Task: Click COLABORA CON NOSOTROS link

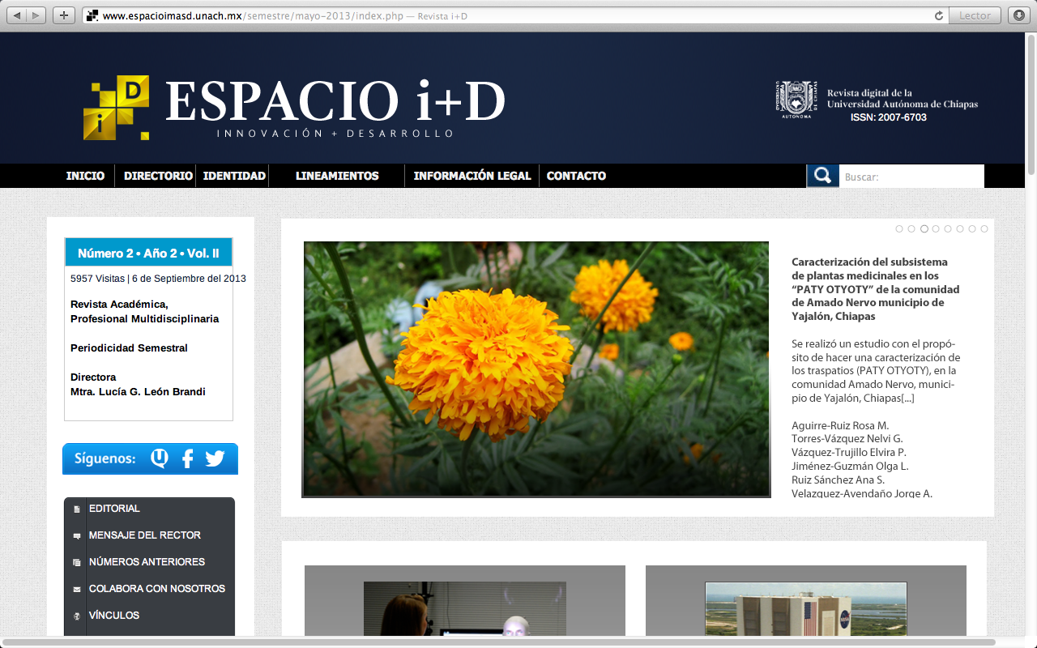Action: pyautogui.click(x=156, y=589)
